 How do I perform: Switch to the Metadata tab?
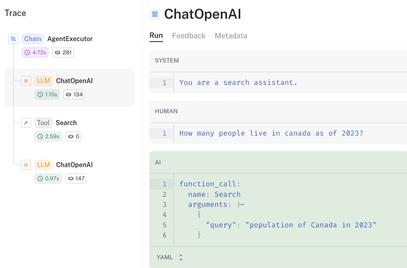point(231,36)
